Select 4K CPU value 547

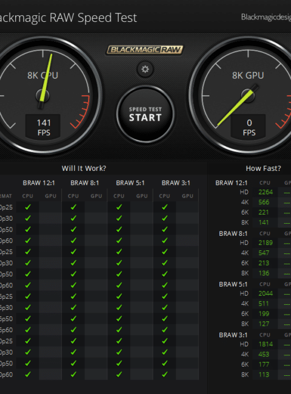tap(264, 253)
